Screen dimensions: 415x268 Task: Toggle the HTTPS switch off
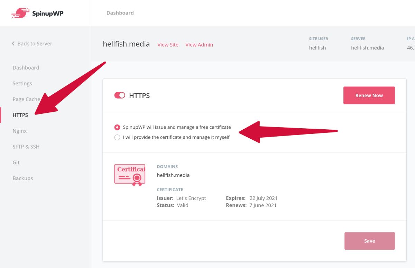point(120,95)
